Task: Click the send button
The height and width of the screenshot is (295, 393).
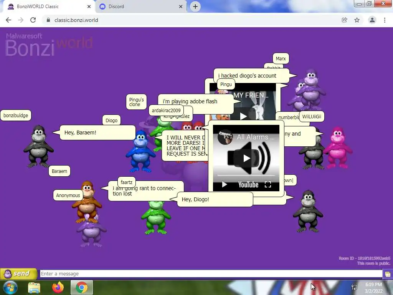Action: (x=19, y=273)
